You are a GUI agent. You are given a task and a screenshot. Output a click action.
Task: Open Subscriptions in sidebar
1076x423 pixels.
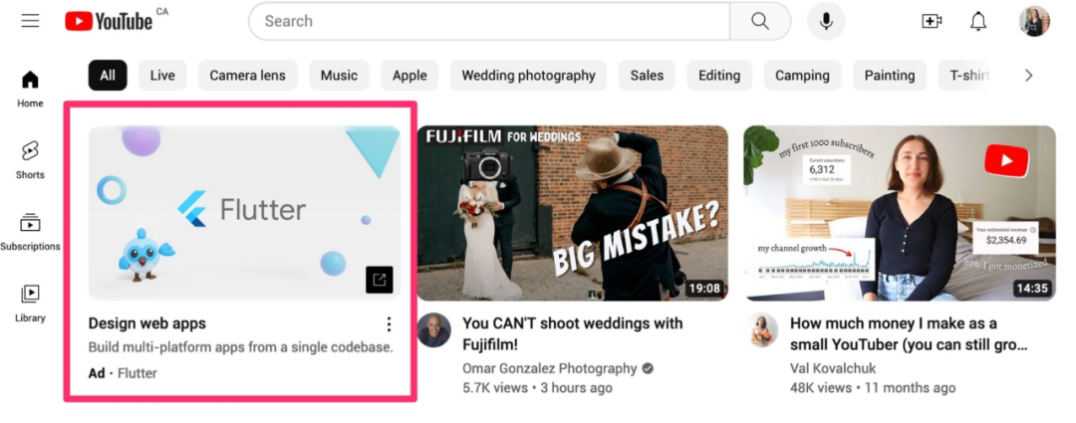(30, 233)
